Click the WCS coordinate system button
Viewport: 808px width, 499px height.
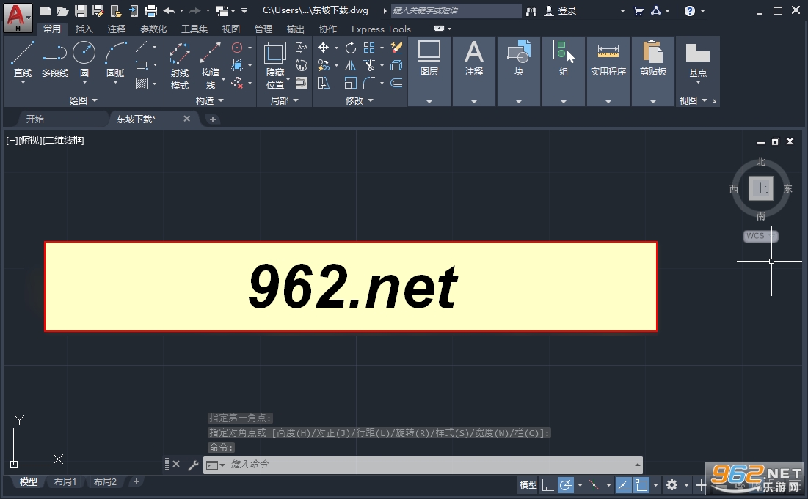[760, 236]
